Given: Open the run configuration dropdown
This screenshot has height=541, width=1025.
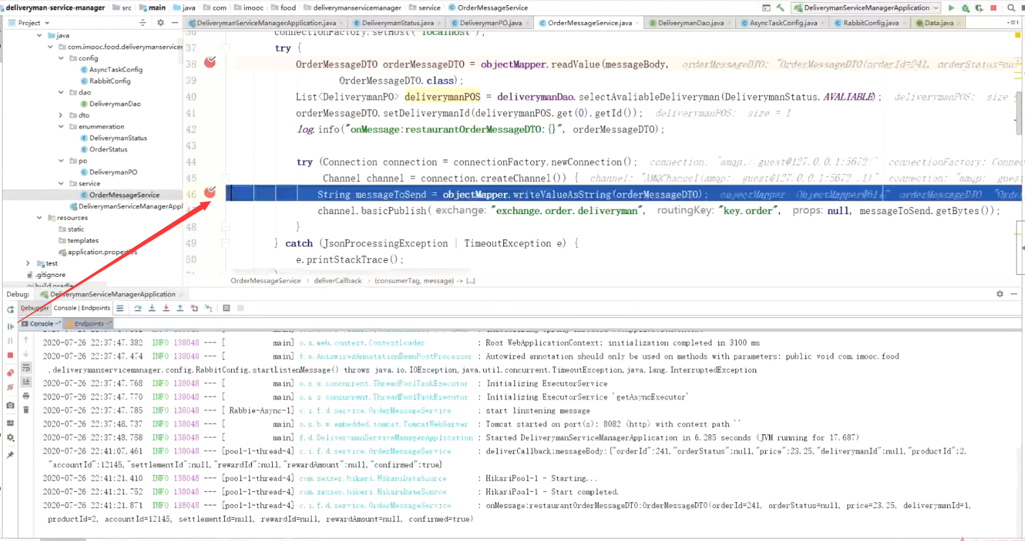Looking at the screenshot, I should coord(867,8).
